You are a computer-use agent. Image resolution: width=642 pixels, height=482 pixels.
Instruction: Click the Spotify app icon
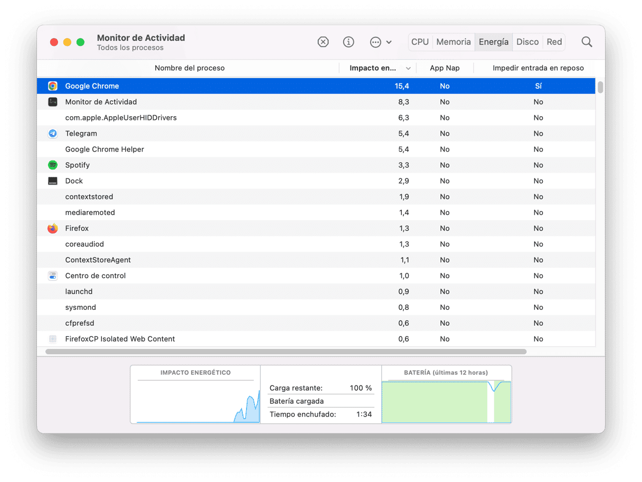[x=53, y=165]
